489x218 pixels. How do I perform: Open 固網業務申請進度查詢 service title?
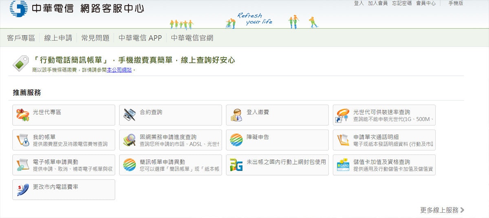(x=168, y=137)
